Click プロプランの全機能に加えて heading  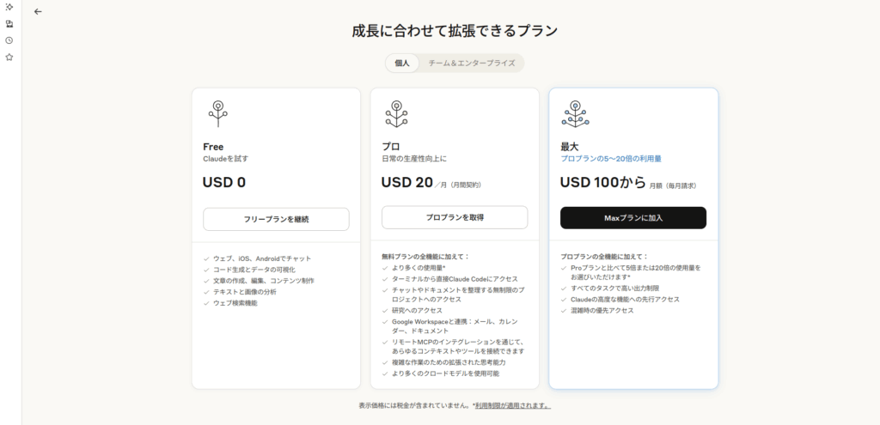click(604, 256)
